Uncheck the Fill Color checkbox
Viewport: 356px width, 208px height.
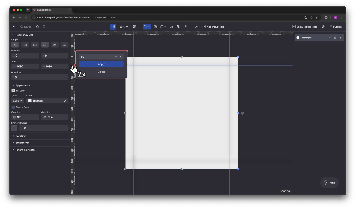13,90
